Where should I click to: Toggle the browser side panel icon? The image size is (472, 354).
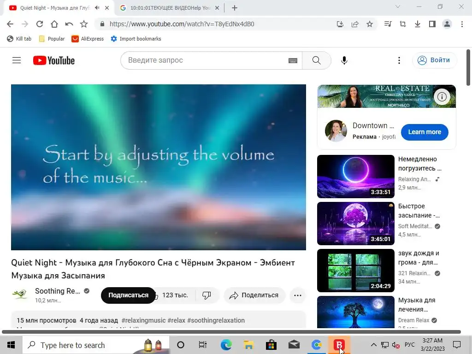[x=432, y=24]
